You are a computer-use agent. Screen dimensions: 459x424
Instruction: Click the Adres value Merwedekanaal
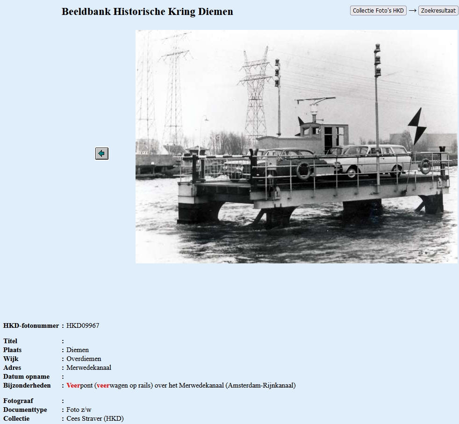(89, 367)
